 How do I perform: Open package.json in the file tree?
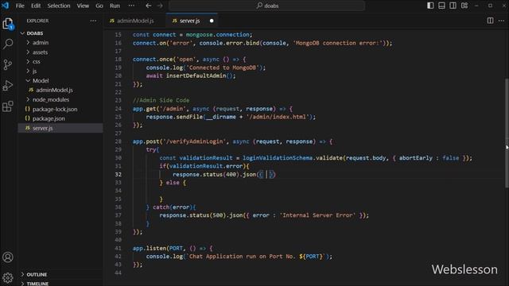coord(60,118)
